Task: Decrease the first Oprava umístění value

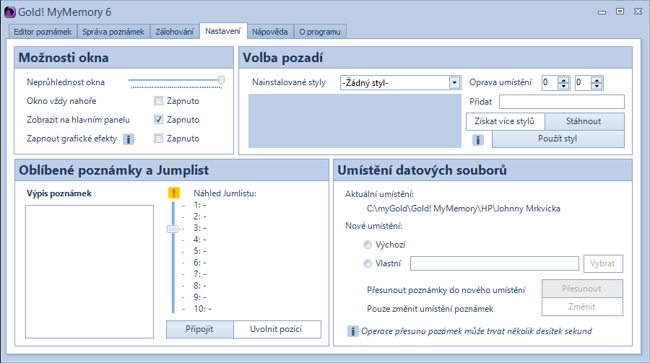Action: 563,86
